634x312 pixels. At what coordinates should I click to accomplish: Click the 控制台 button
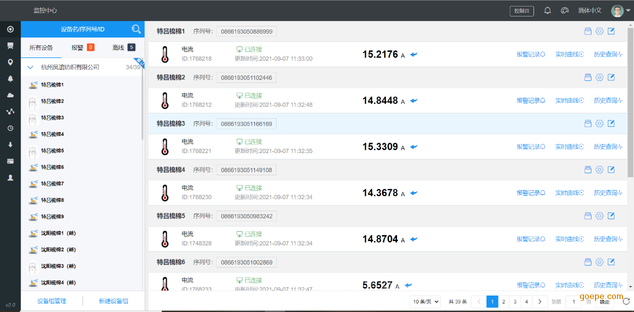521,11
